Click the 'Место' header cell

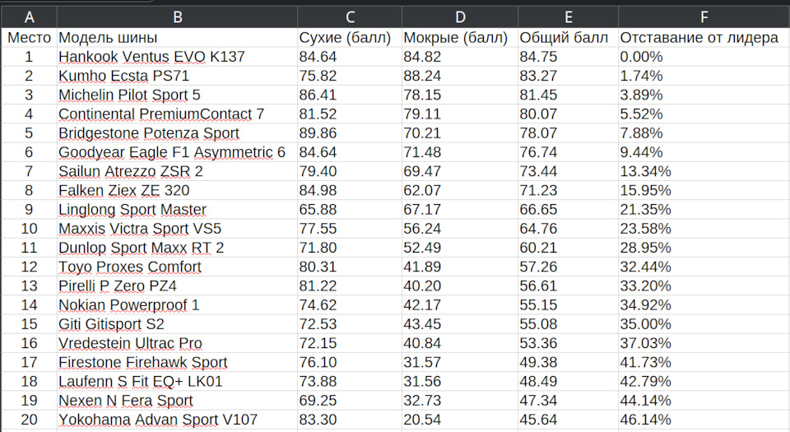pyautogui.click(x=30, y=38)
